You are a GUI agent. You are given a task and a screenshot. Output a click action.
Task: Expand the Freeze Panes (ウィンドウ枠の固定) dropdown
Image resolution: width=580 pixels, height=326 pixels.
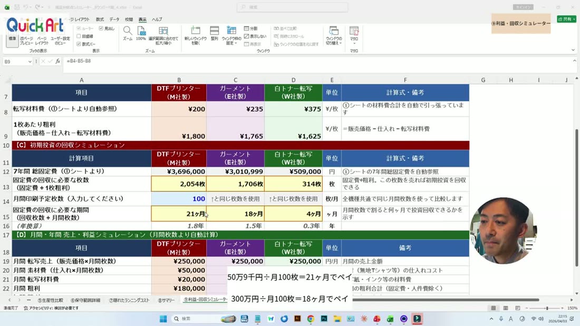point(231,35)
